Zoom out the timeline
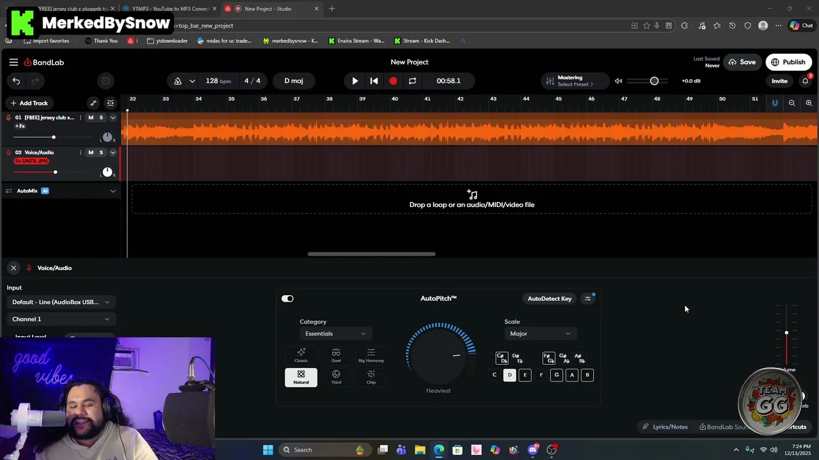819x460 pixels. [792, 103]
